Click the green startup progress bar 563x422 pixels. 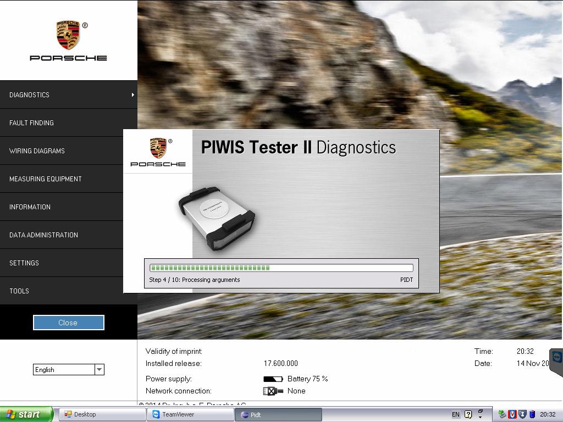pos(281,268)
